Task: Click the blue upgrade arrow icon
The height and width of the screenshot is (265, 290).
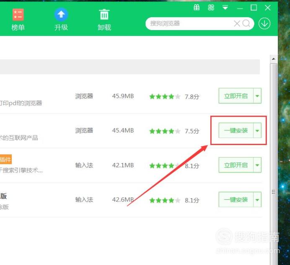Action: click(x=61, y=14)
